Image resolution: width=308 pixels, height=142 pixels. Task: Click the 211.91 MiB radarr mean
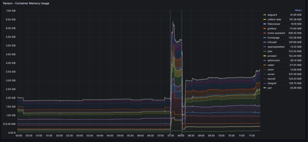click(295, 65)
